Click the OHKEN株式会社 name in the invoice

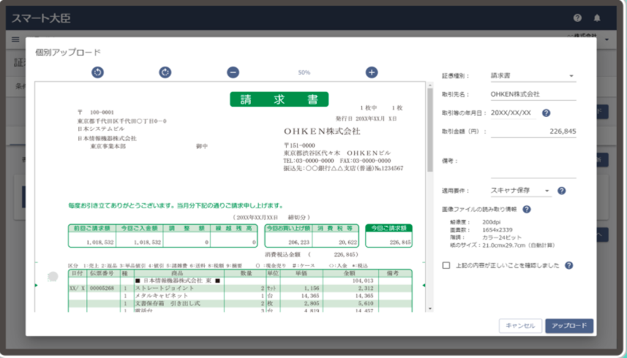(323, 132)
